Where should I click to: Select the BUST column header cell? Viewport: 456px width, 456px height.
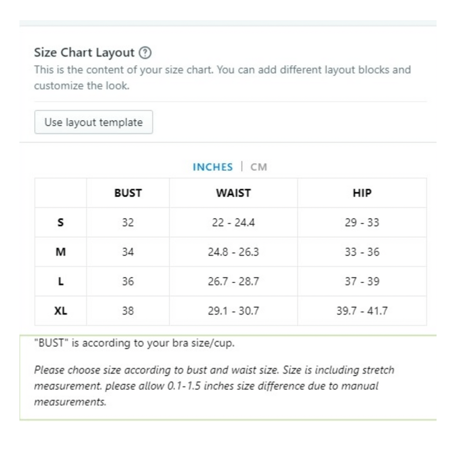(x=128, y=193)
